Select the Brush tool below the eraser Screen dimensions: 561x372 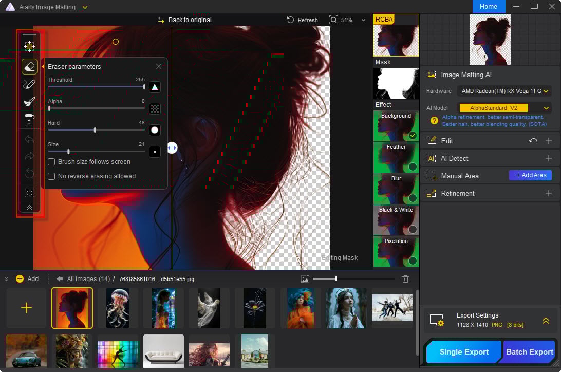click(29, 84)
